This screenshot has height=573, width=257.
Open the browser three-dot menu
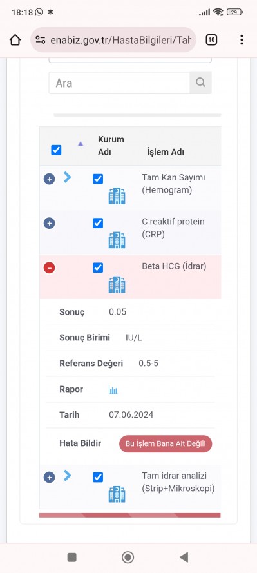(x=242, y=40)
